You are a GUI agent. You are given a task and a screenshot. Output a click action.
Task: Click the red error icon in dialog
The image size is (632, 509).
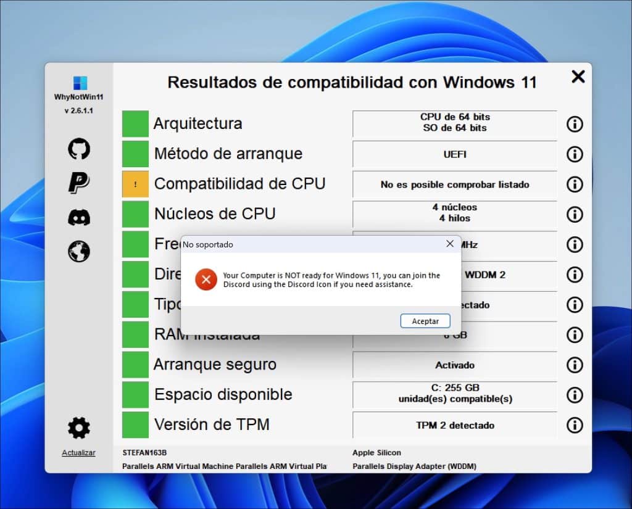(x=206, y=279)
